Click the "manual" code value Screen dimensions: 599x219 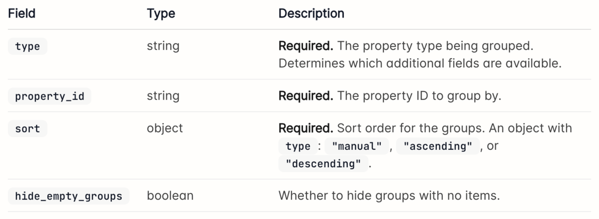pyautogui.click(x=355, y=147)
